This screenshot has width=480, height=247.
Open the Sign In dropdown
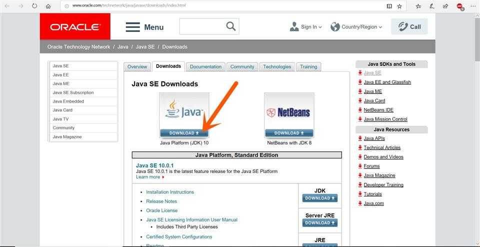pos(306,26)
